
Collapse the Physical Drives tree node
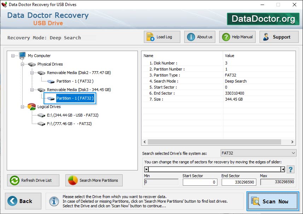[x=22, y=64]
